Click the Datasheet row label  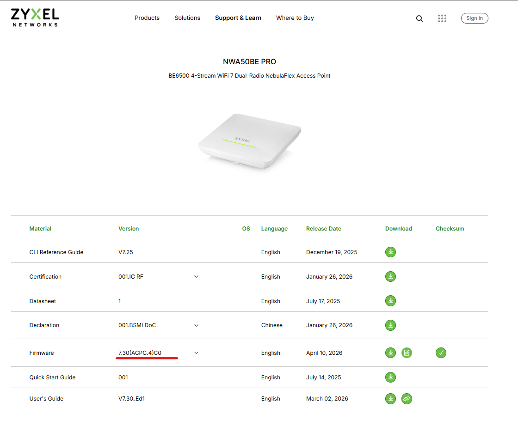tap(43, 301)
